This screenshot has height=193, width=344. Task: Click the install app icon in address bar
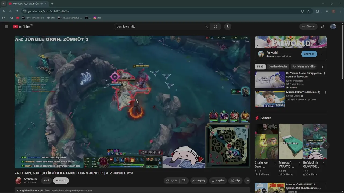pos(303,11)
